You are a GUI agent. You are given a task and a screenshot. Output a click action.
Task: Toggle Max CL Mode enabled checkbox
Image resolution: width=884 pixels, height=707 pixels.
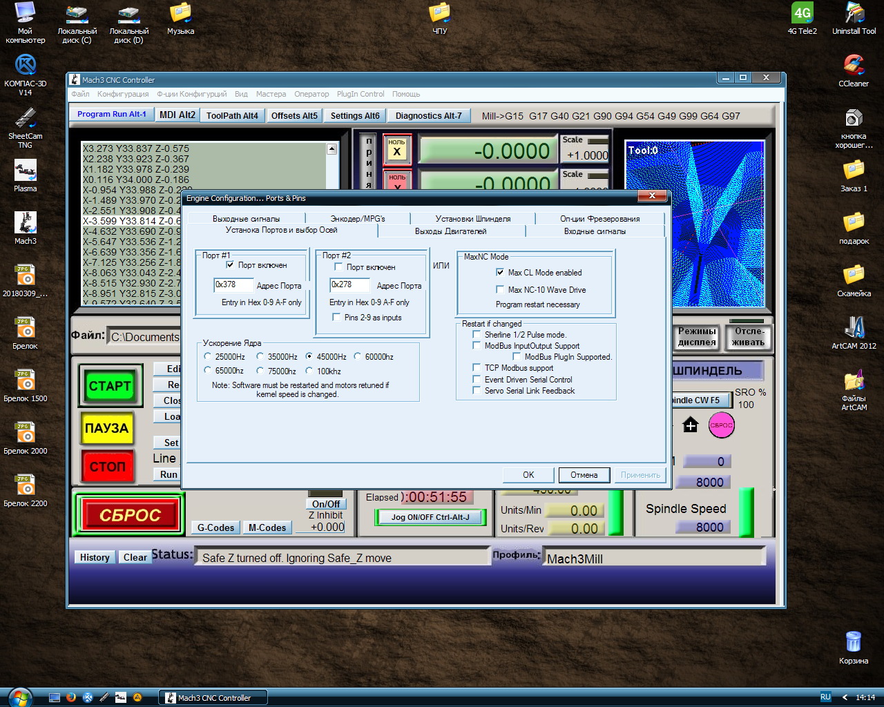click(500, 272)
